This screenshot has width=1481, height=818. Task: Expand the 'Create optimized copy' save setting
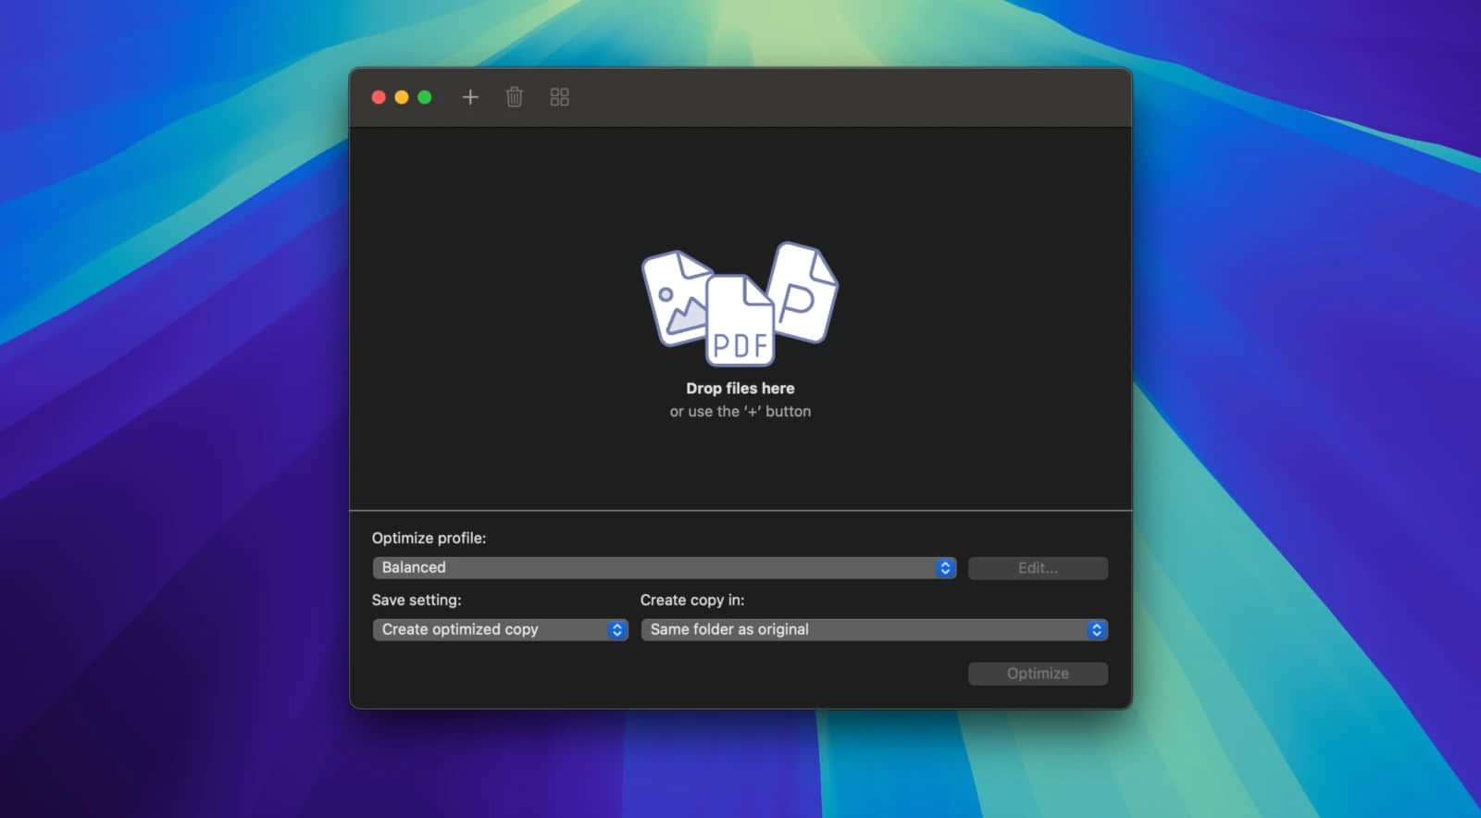point(500,630)
